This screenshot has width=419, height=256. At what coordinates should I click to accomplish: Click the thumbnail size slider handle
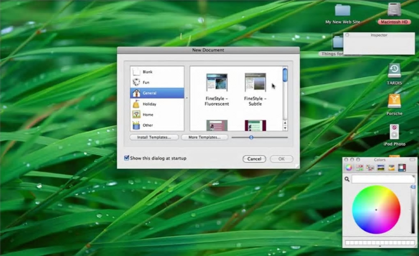(x=251, y=137)
